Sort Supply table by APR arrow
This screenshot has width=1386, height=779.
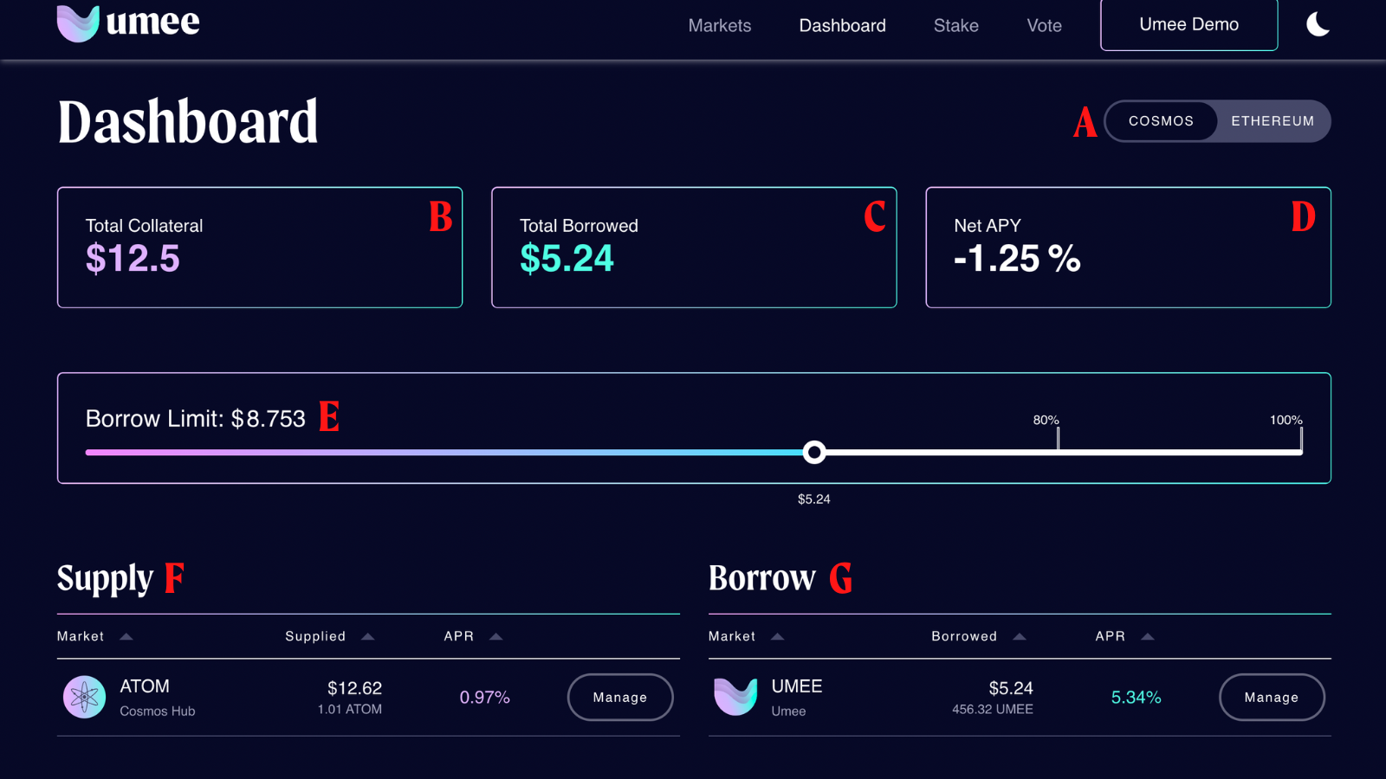(496, 636)
